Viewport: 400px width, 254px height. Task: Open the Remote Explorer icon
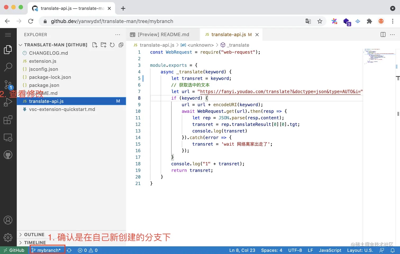click(x=8, y=137)
